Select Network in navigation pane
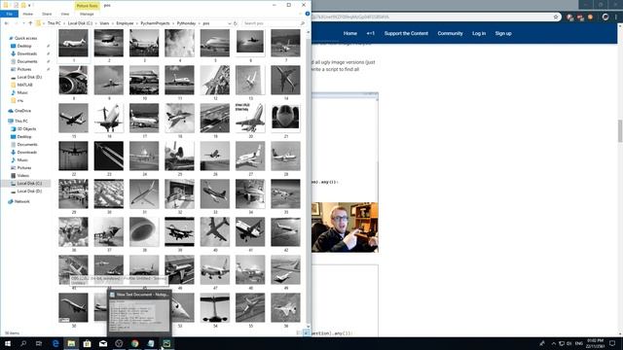623x350 pixels. [x=21, y=201]
